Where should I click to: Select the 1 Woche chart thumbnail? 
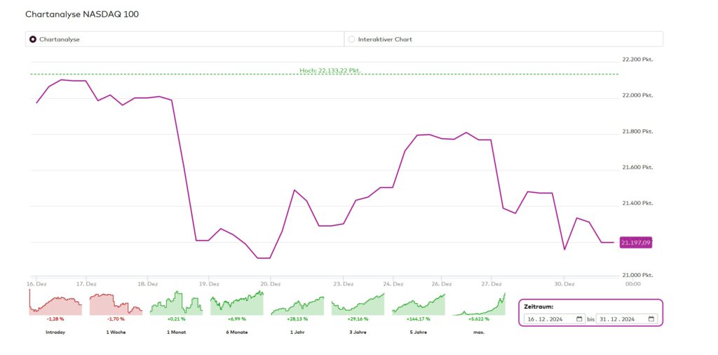click(116, 304)
